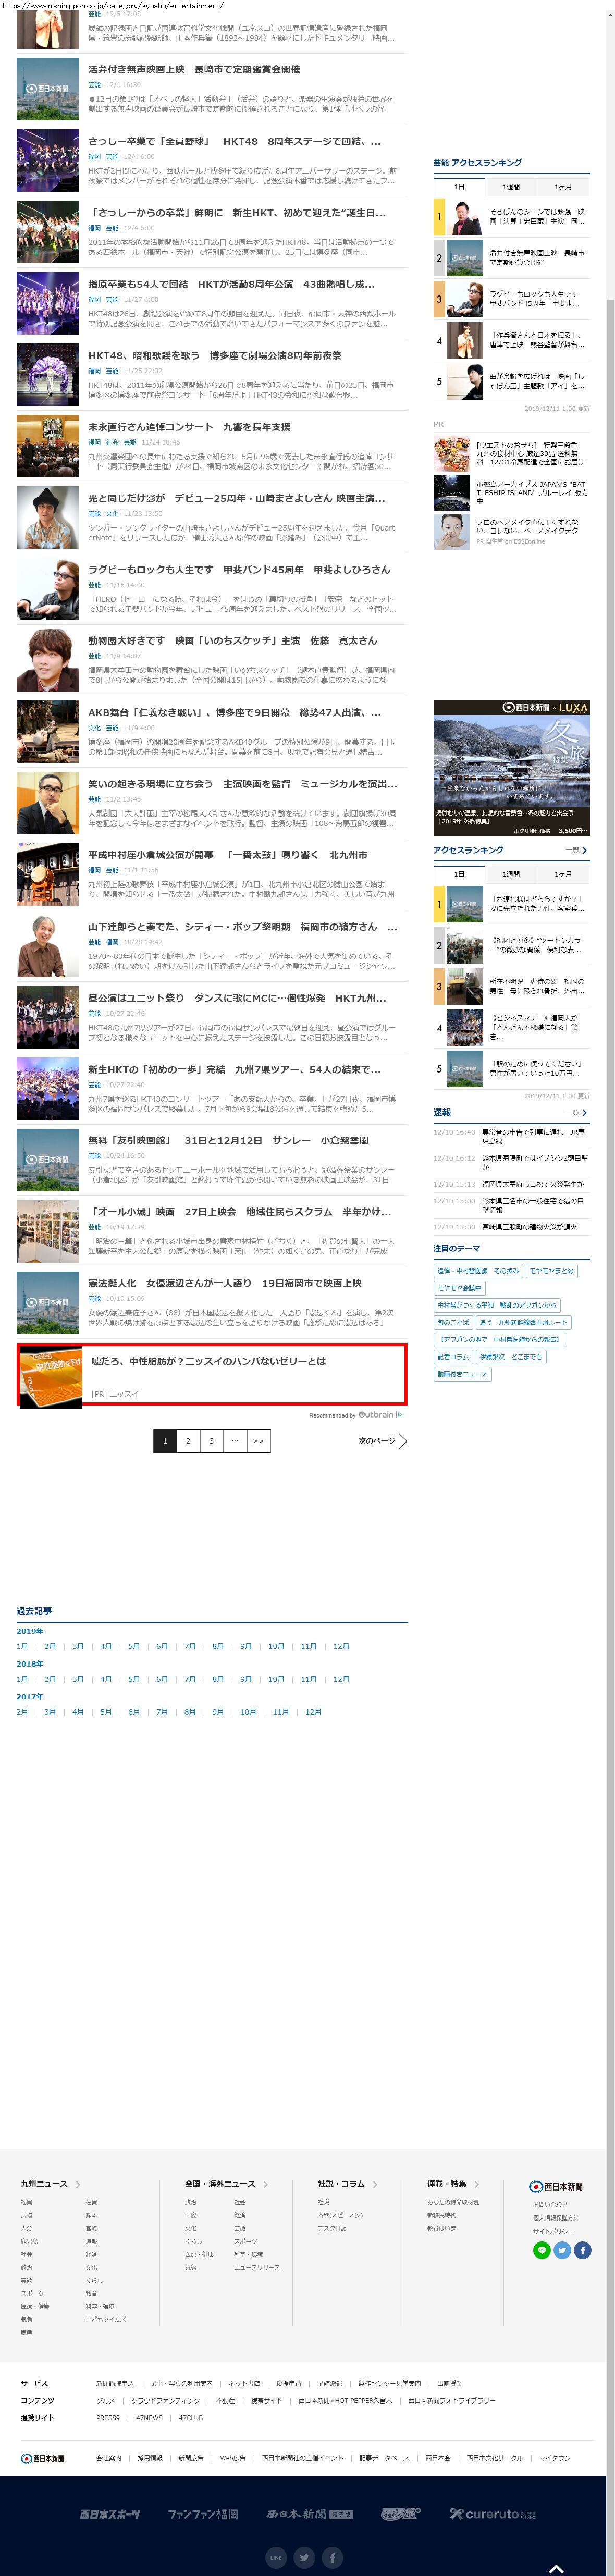Click the dark blue Facebook icon in white footer
The height and width of the screenshot is (2576, 615).
pyautogui.click(x=582, y=2250)
